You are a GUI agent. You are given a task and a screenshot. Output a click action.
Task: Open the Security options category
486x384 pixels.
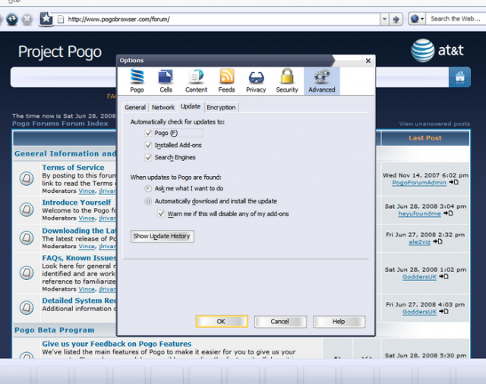(287, 81)
